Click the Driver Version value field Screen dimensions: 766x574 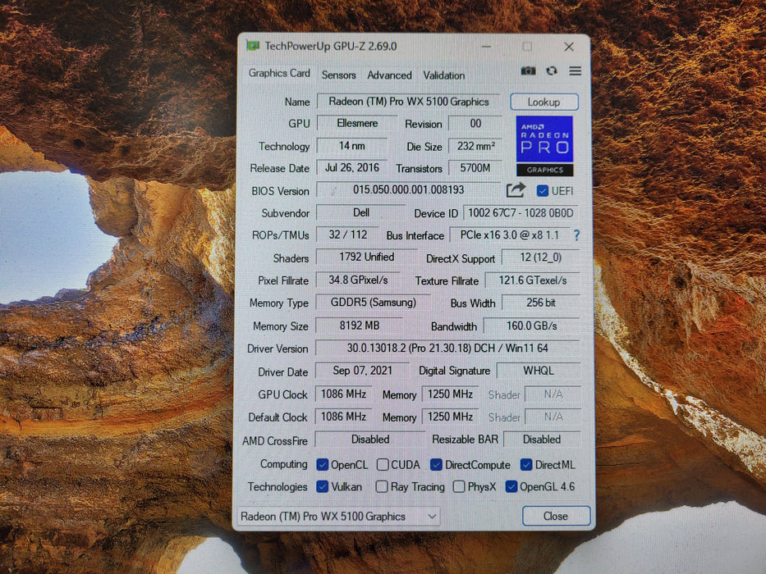tap(447, 348)
